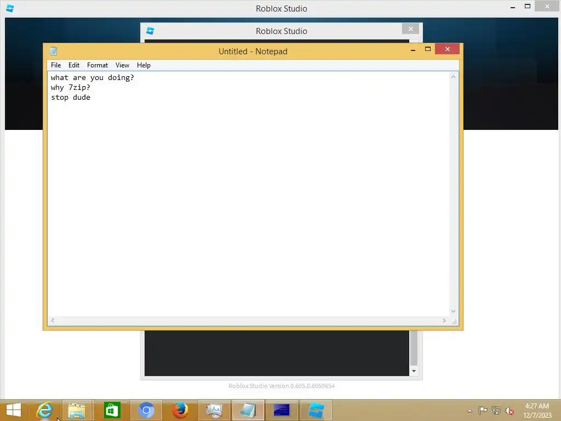Click the line 'what are you doing?'
The image size is (561, 421).
92,77
